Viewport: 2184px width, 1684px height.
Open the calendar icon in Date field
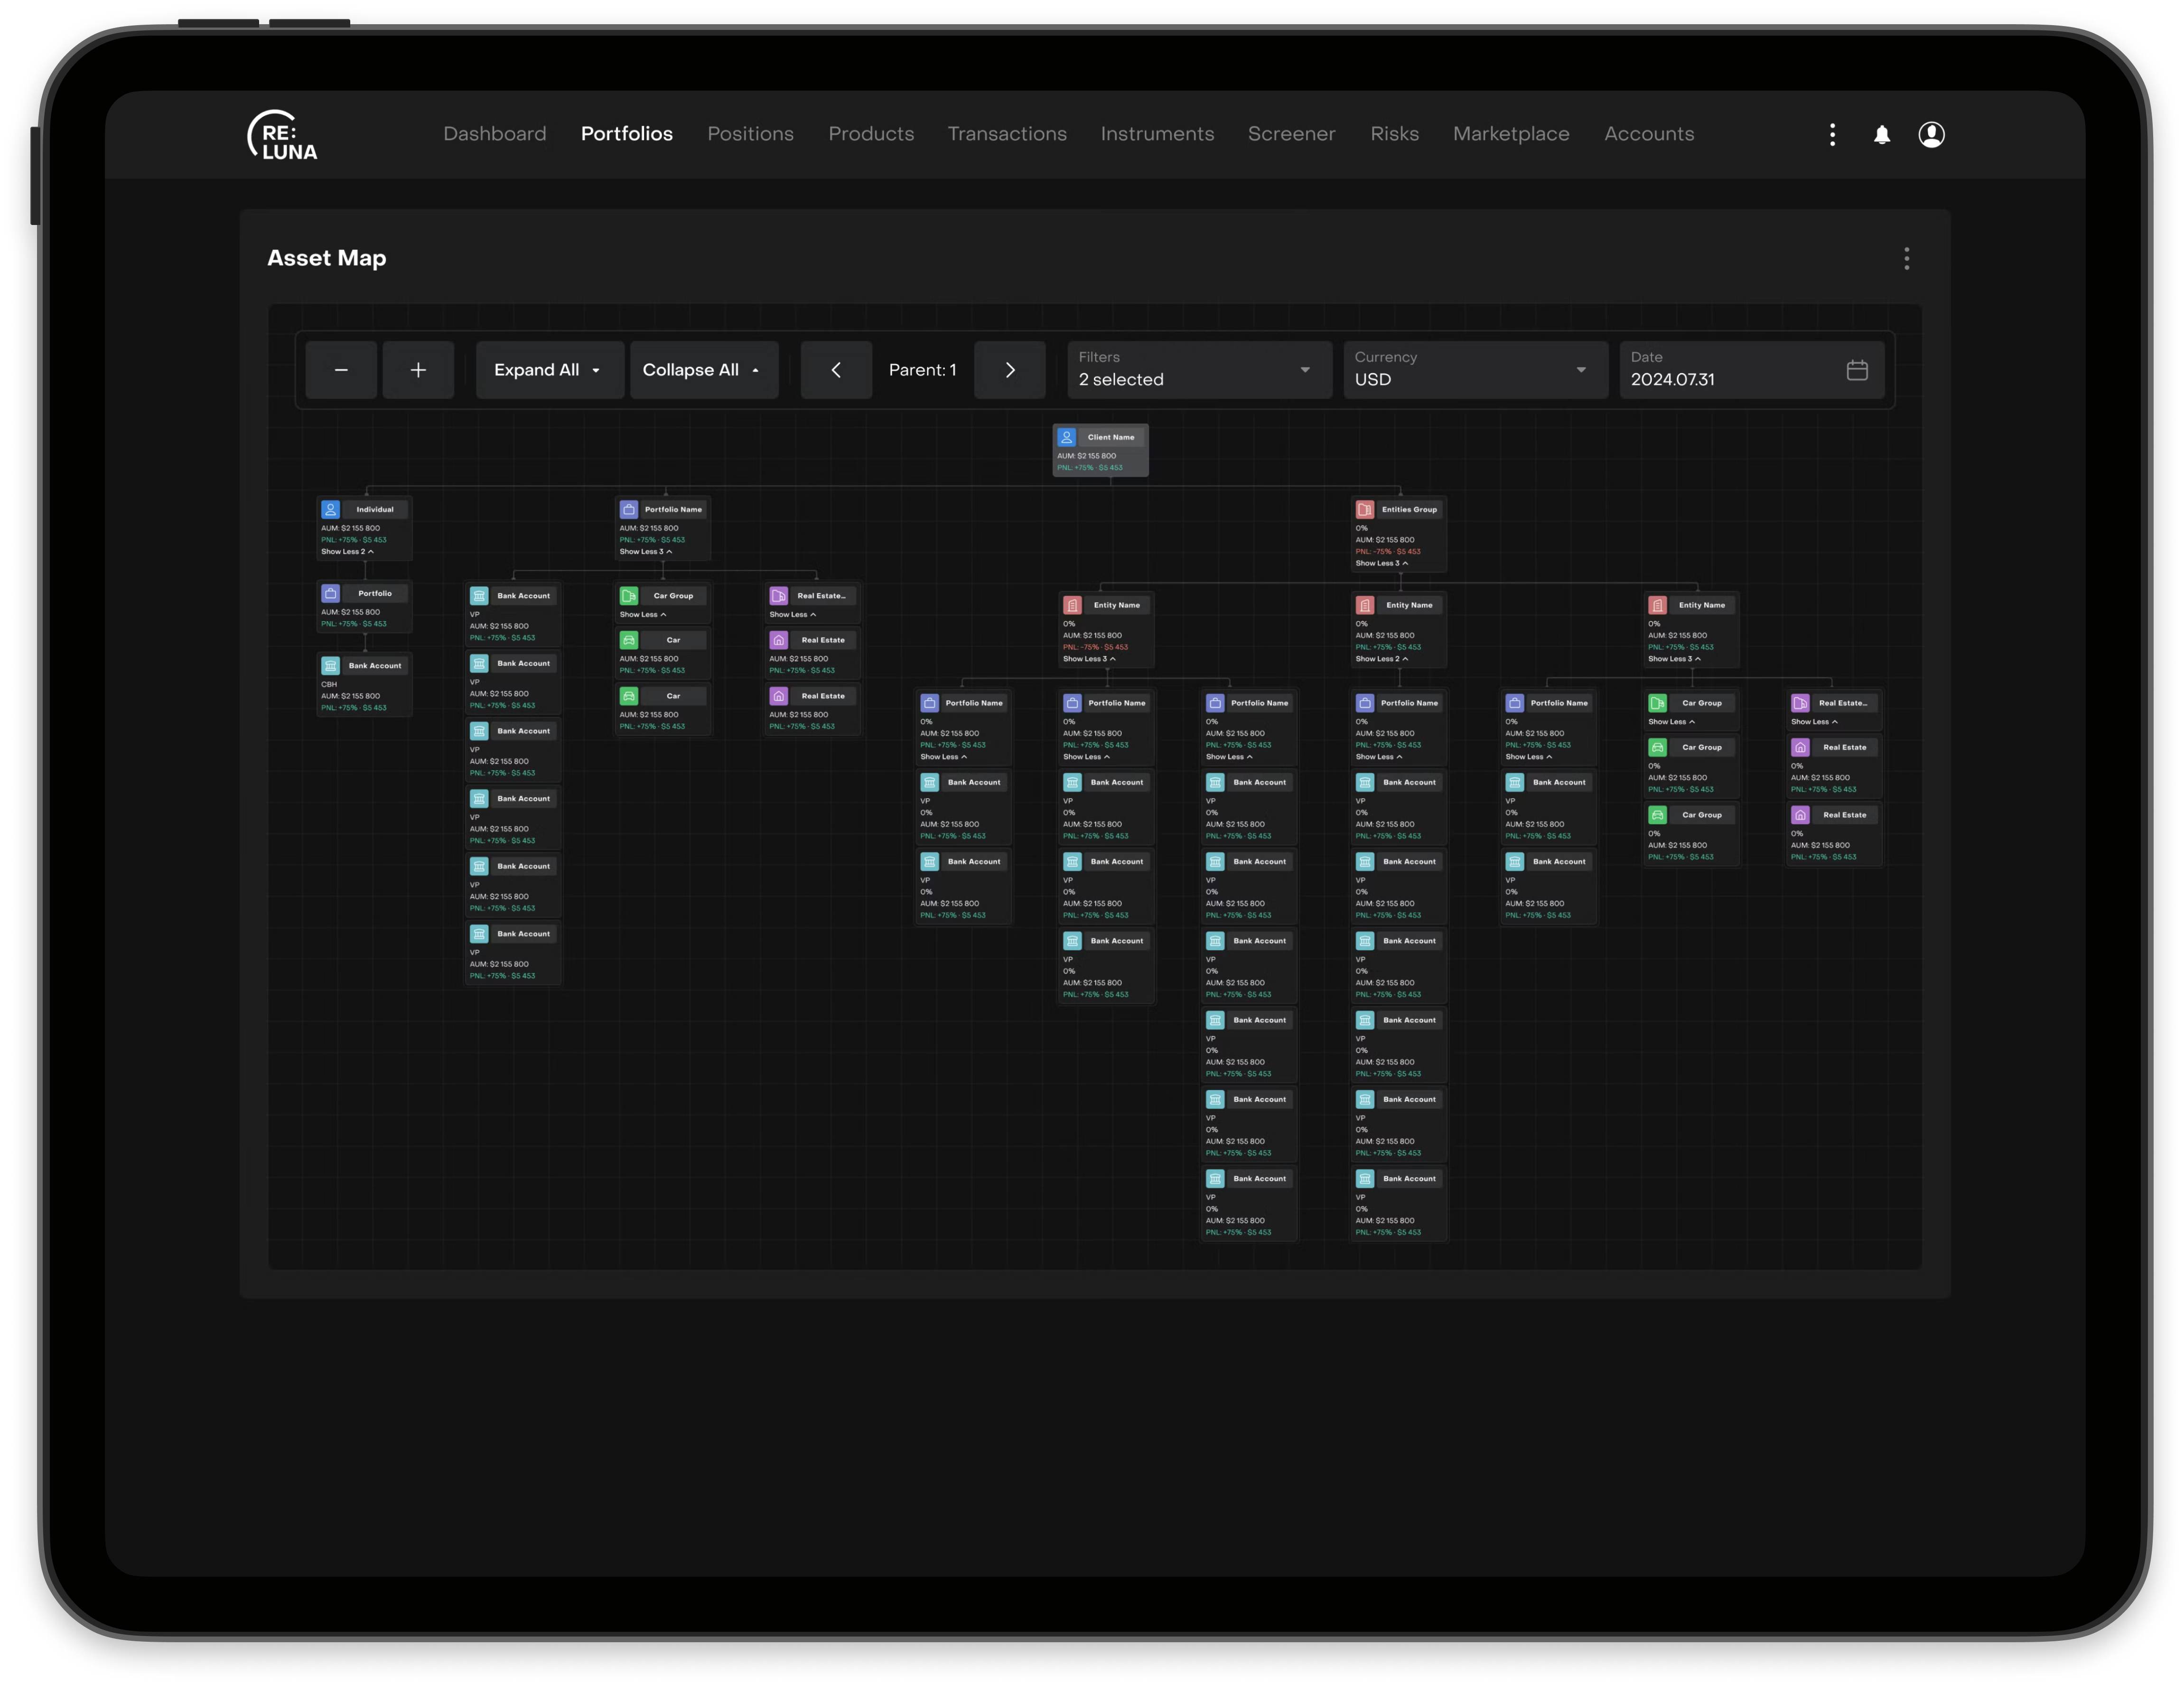coord(1856,370)
